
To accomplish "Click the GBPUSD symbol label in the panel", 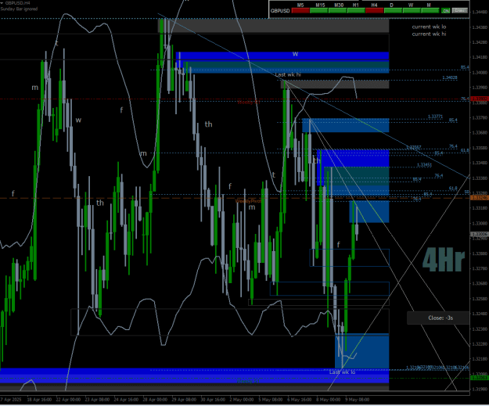I will [280, 11].
